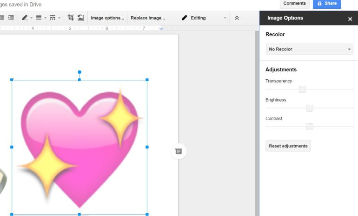Click the reset image icon

80,18
